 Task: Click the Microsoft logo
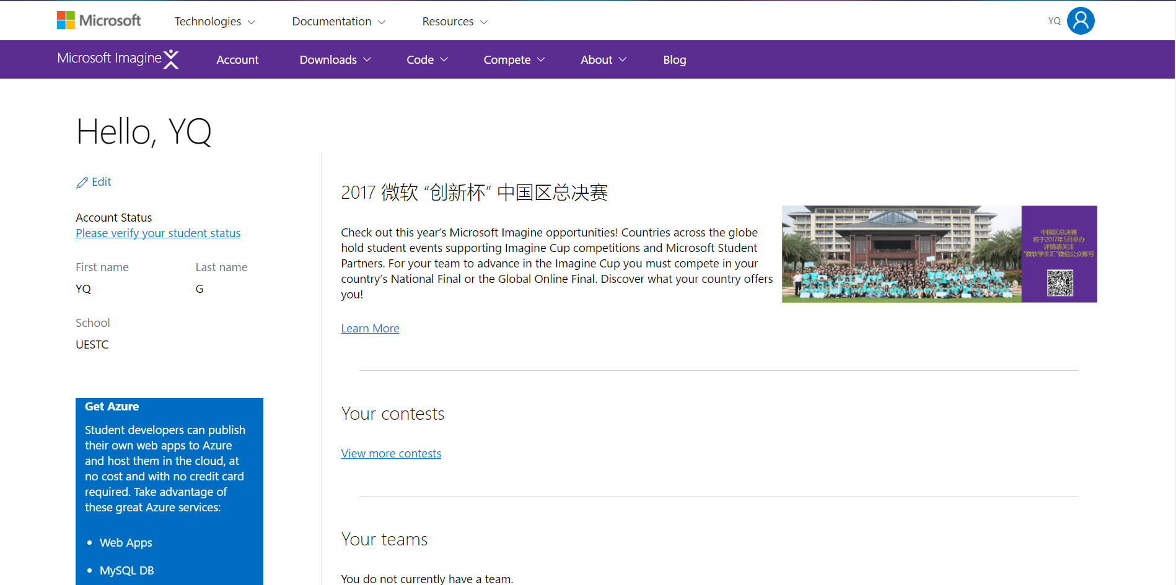(99, 20)
